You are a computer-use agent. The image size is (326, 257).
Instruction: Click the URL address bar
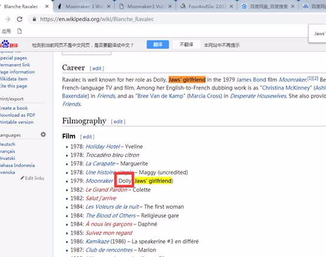coord(177,19)
